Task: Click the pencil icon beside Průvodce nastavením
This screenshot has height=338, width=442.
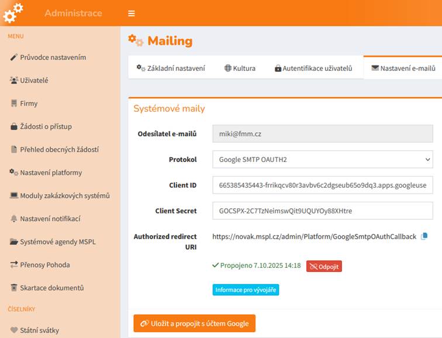Action: pyautogui.click(x=13, y=57)
